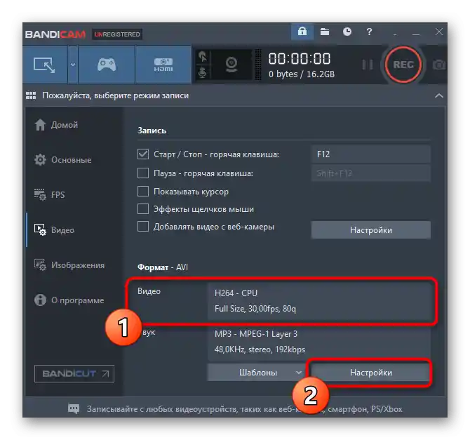
Task: Click the UNREGISTERED label
Action: click(x=117, y=34)
